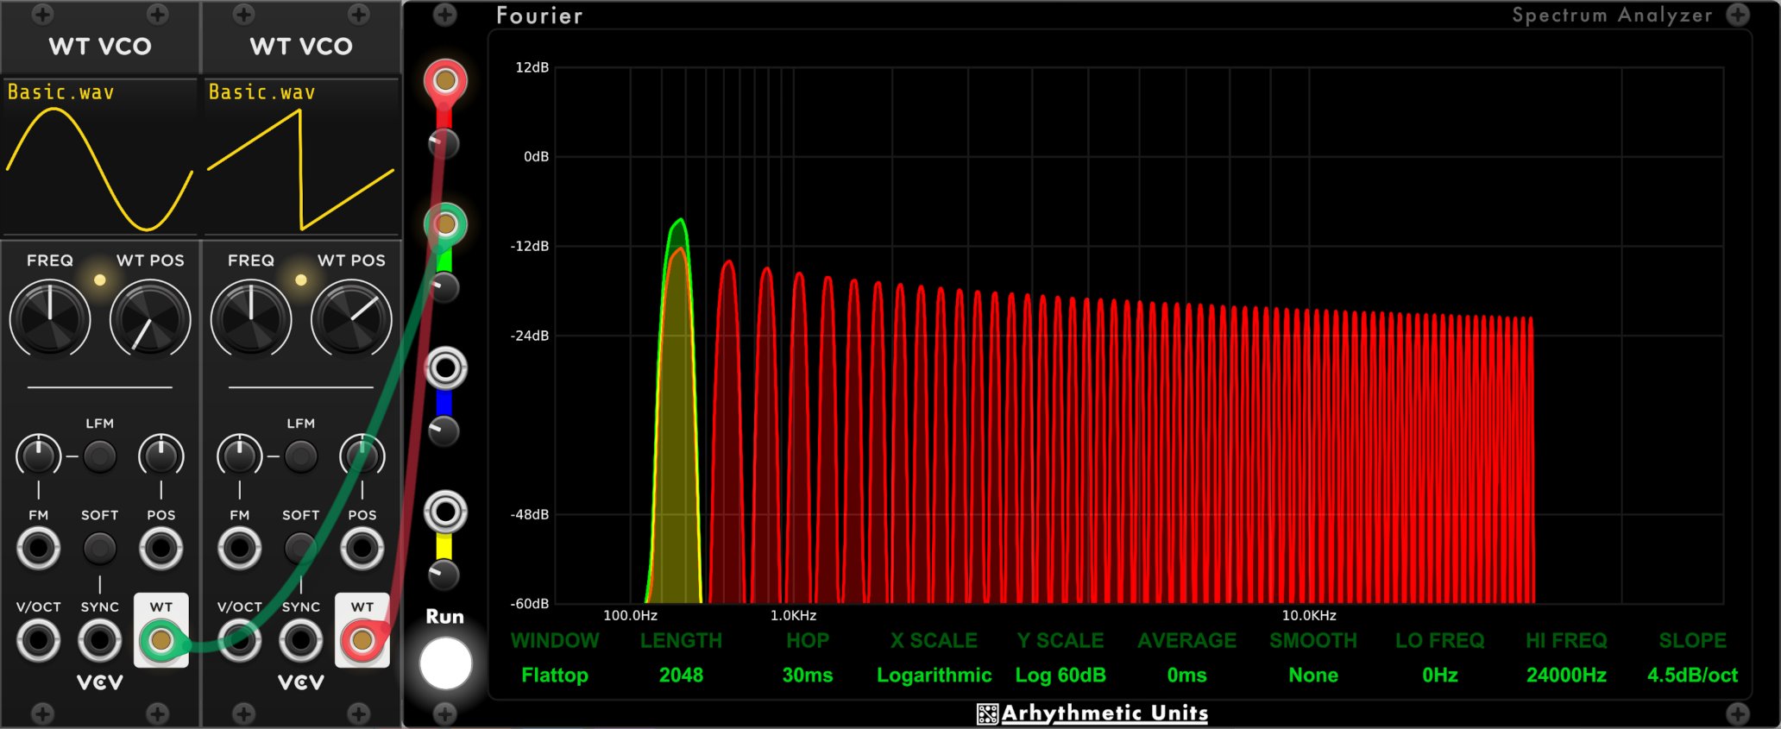Click FM attenuator knob on first WT VCO
The image size is (1781, 729).
pyautogui.click(x=39, y=456)
